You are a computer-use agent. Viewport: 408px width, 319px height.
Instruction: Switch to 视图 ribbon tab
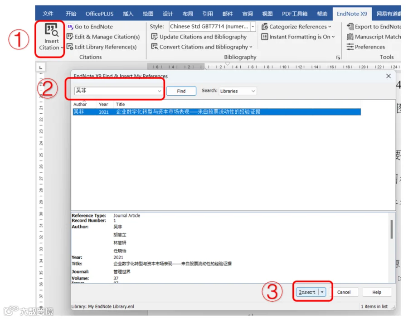click(x=267, y=14)
